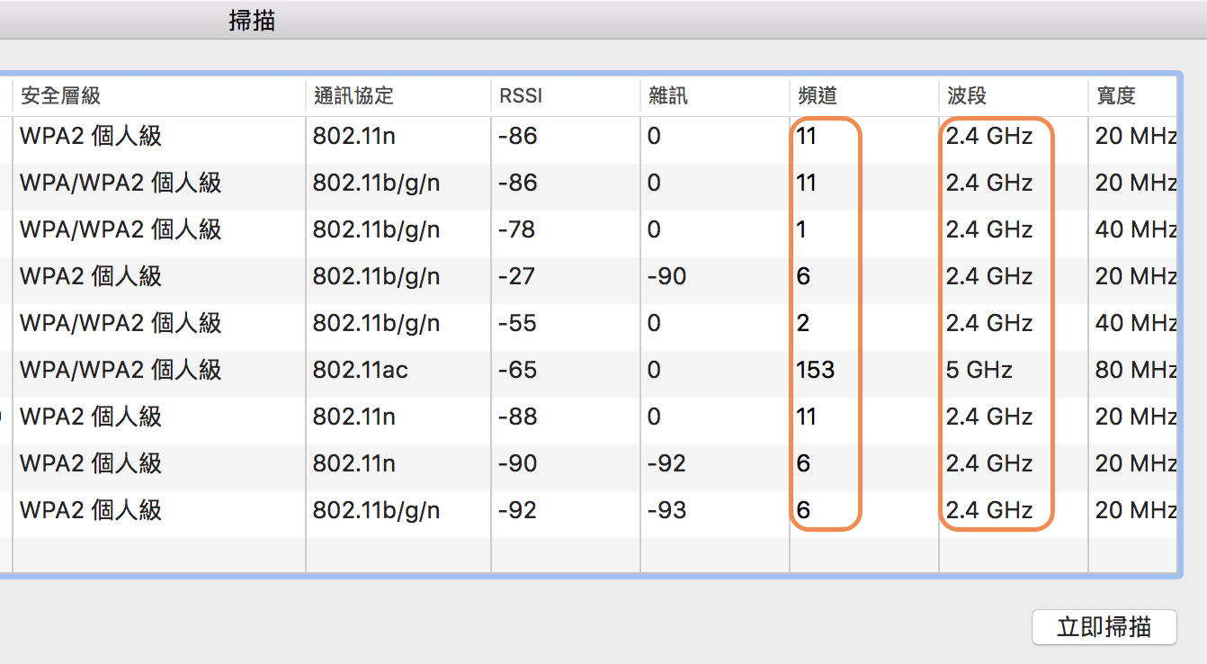Click the RSSI -88 cell
This screenshot has width=1207, height=664.
[x=517, y=417]
